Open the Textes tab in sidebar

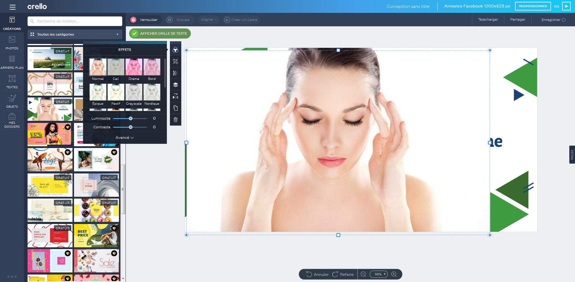pos(12,82)
